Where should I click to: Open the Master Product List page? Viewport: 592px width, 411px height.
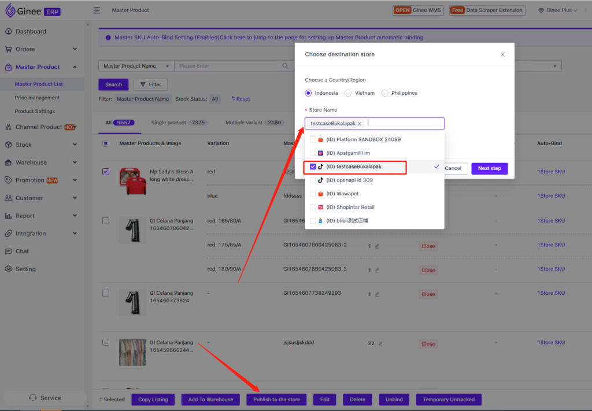click(x=39, y=84)
